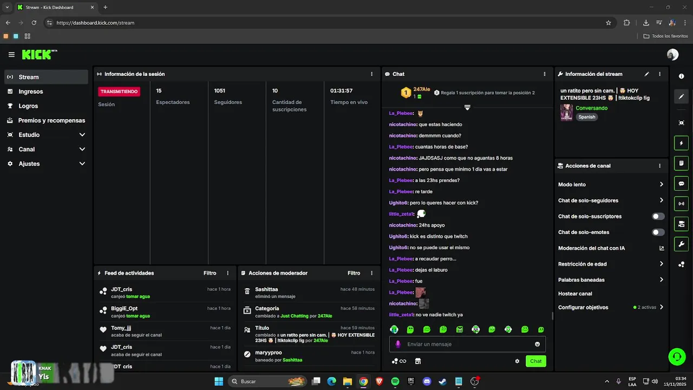Open the Restricción de edad options
The image size is (693, 390).
(611, 264)
